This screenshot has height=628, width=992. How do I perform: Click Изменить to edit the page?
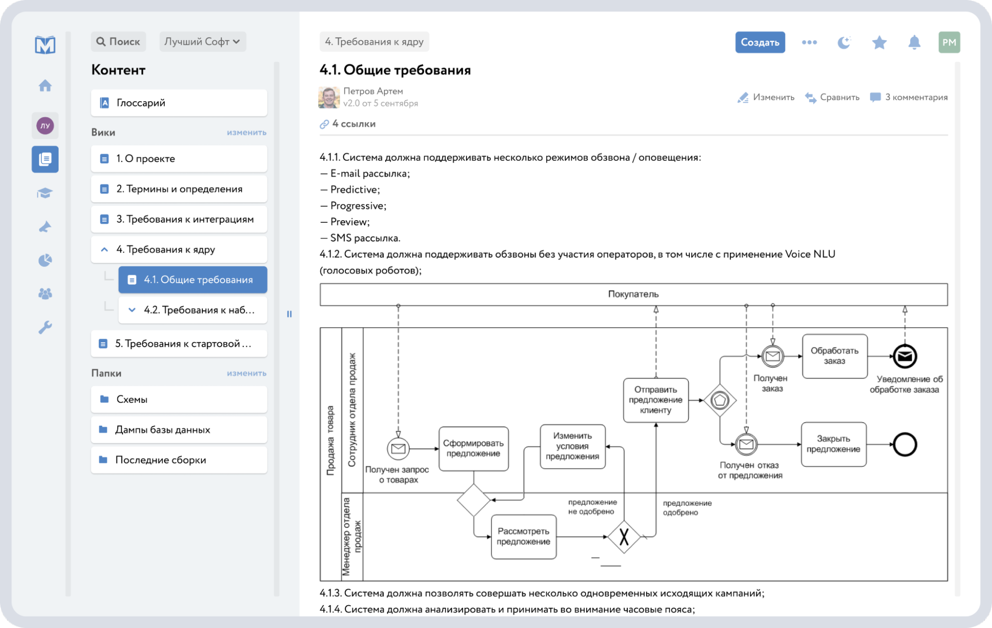click(766, 97)
